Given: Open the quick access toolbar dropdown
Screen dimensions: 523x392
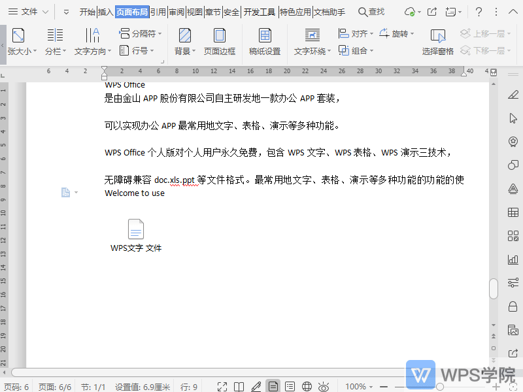Looking at the screenshot, I should point(66,12).
